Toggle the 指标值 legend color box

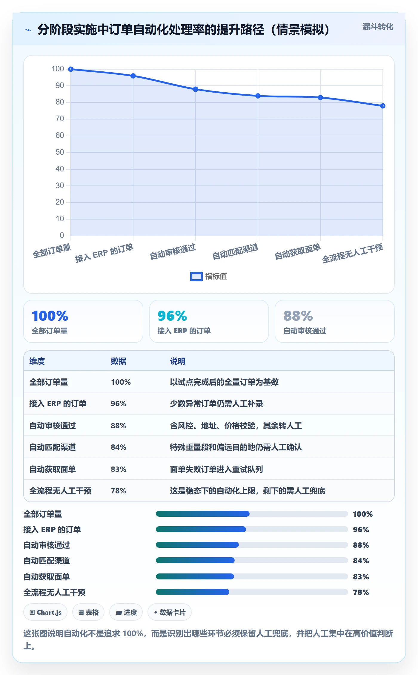196,277
